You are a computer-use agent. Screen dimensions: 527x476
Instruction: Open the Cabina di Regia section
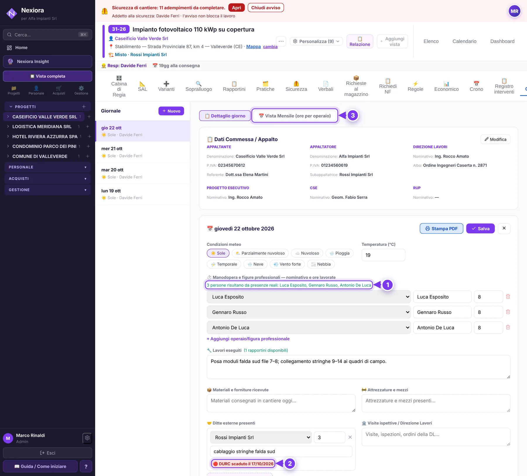119,86
